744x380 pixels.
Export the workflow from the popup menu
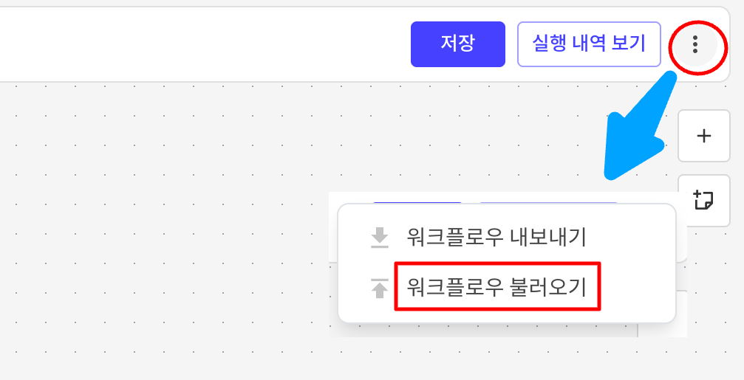click(x=496, y=238)
